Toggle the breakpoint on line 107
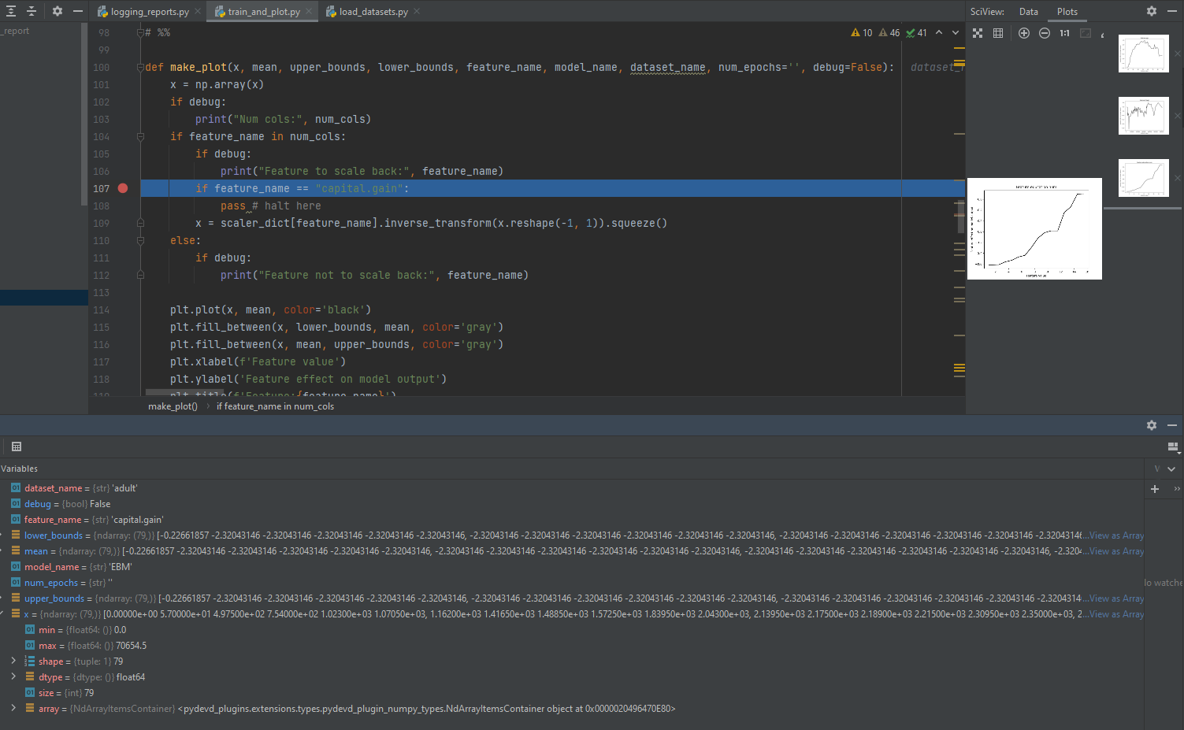 click(122, 188)
